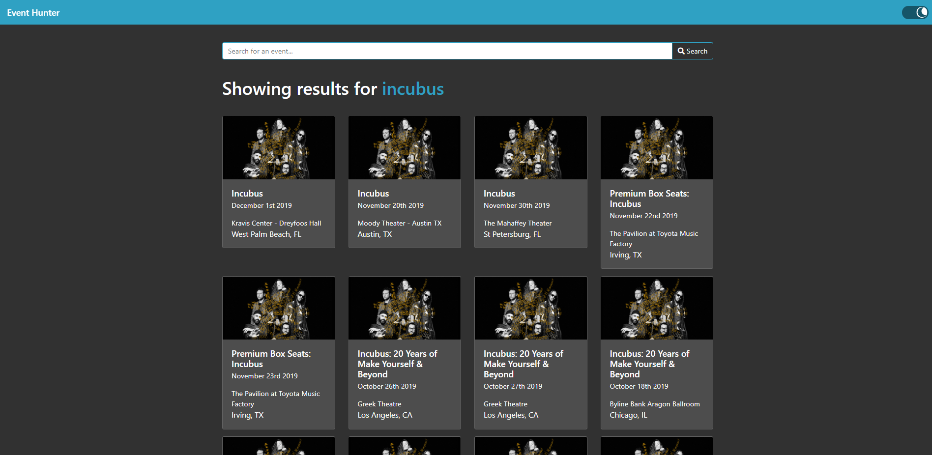Select 'Premium Box Seats: Incubus' above November 23rd
The image size is (932, 455).
pos(271,359)
